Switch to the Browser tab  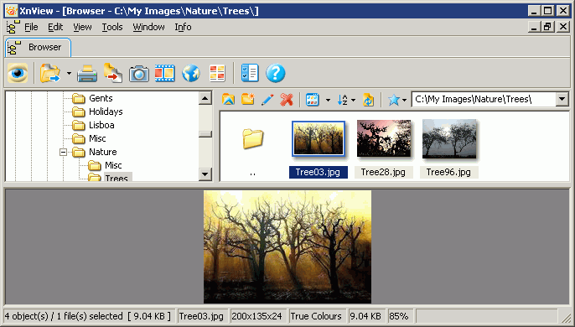click(38, 47)
